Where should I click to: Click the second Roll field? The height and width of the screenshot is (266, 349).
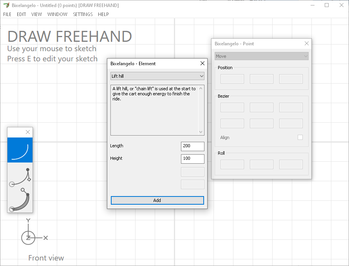pos(262,164)
